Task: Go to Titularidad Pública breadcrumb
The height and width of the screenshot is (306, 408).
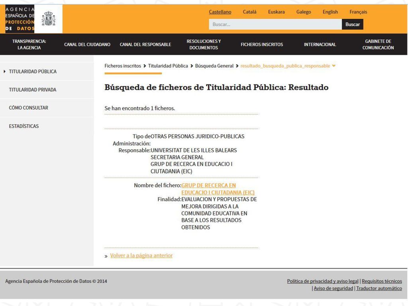Action: click(168, 66)
